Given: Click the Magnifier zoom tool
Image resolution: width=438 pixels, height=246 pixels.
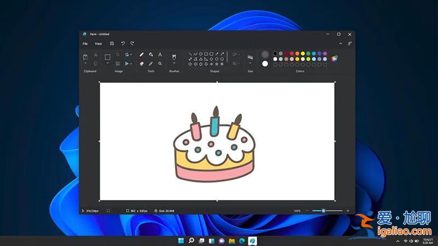Looking at the screenshot, I should 160,63.
